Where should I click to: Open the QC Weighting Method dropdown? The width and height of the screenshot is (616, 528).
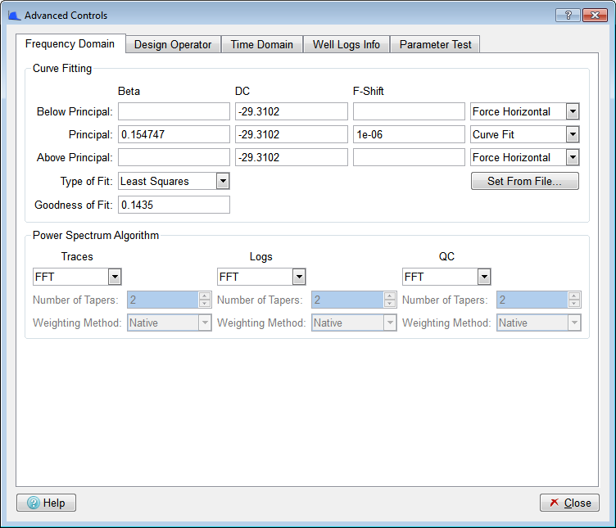(x=539, y=323)
